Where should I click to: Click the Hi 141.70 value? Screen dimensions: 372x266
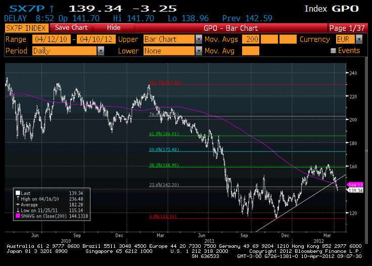[133, 19]
